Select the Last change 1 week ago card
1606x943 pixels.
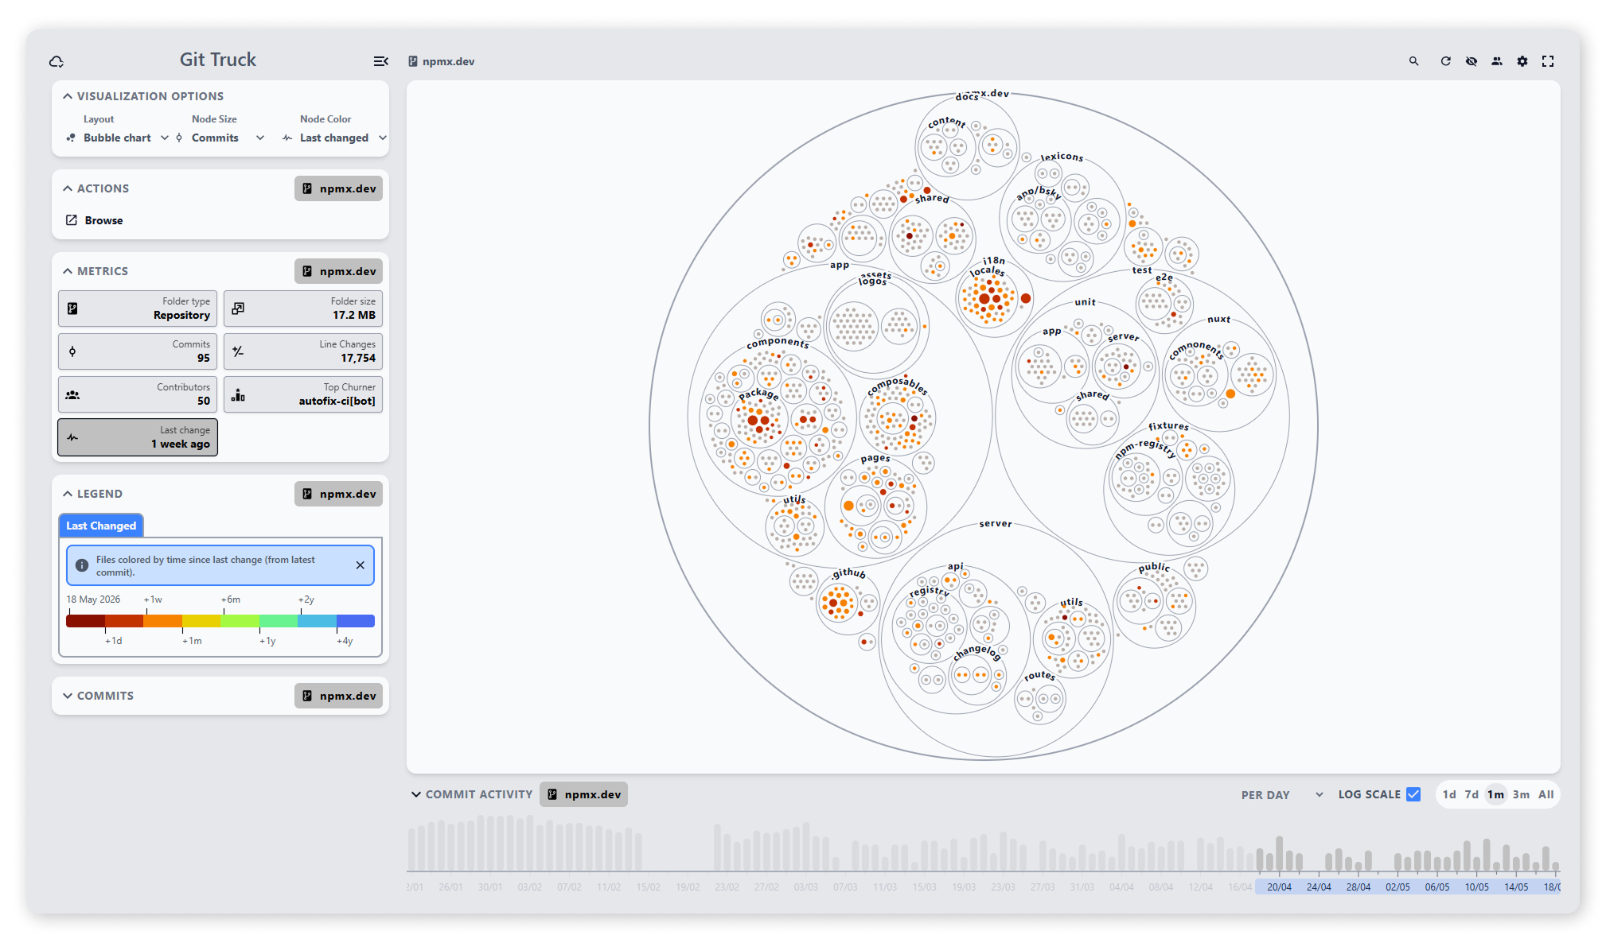(x=138, y=437)
